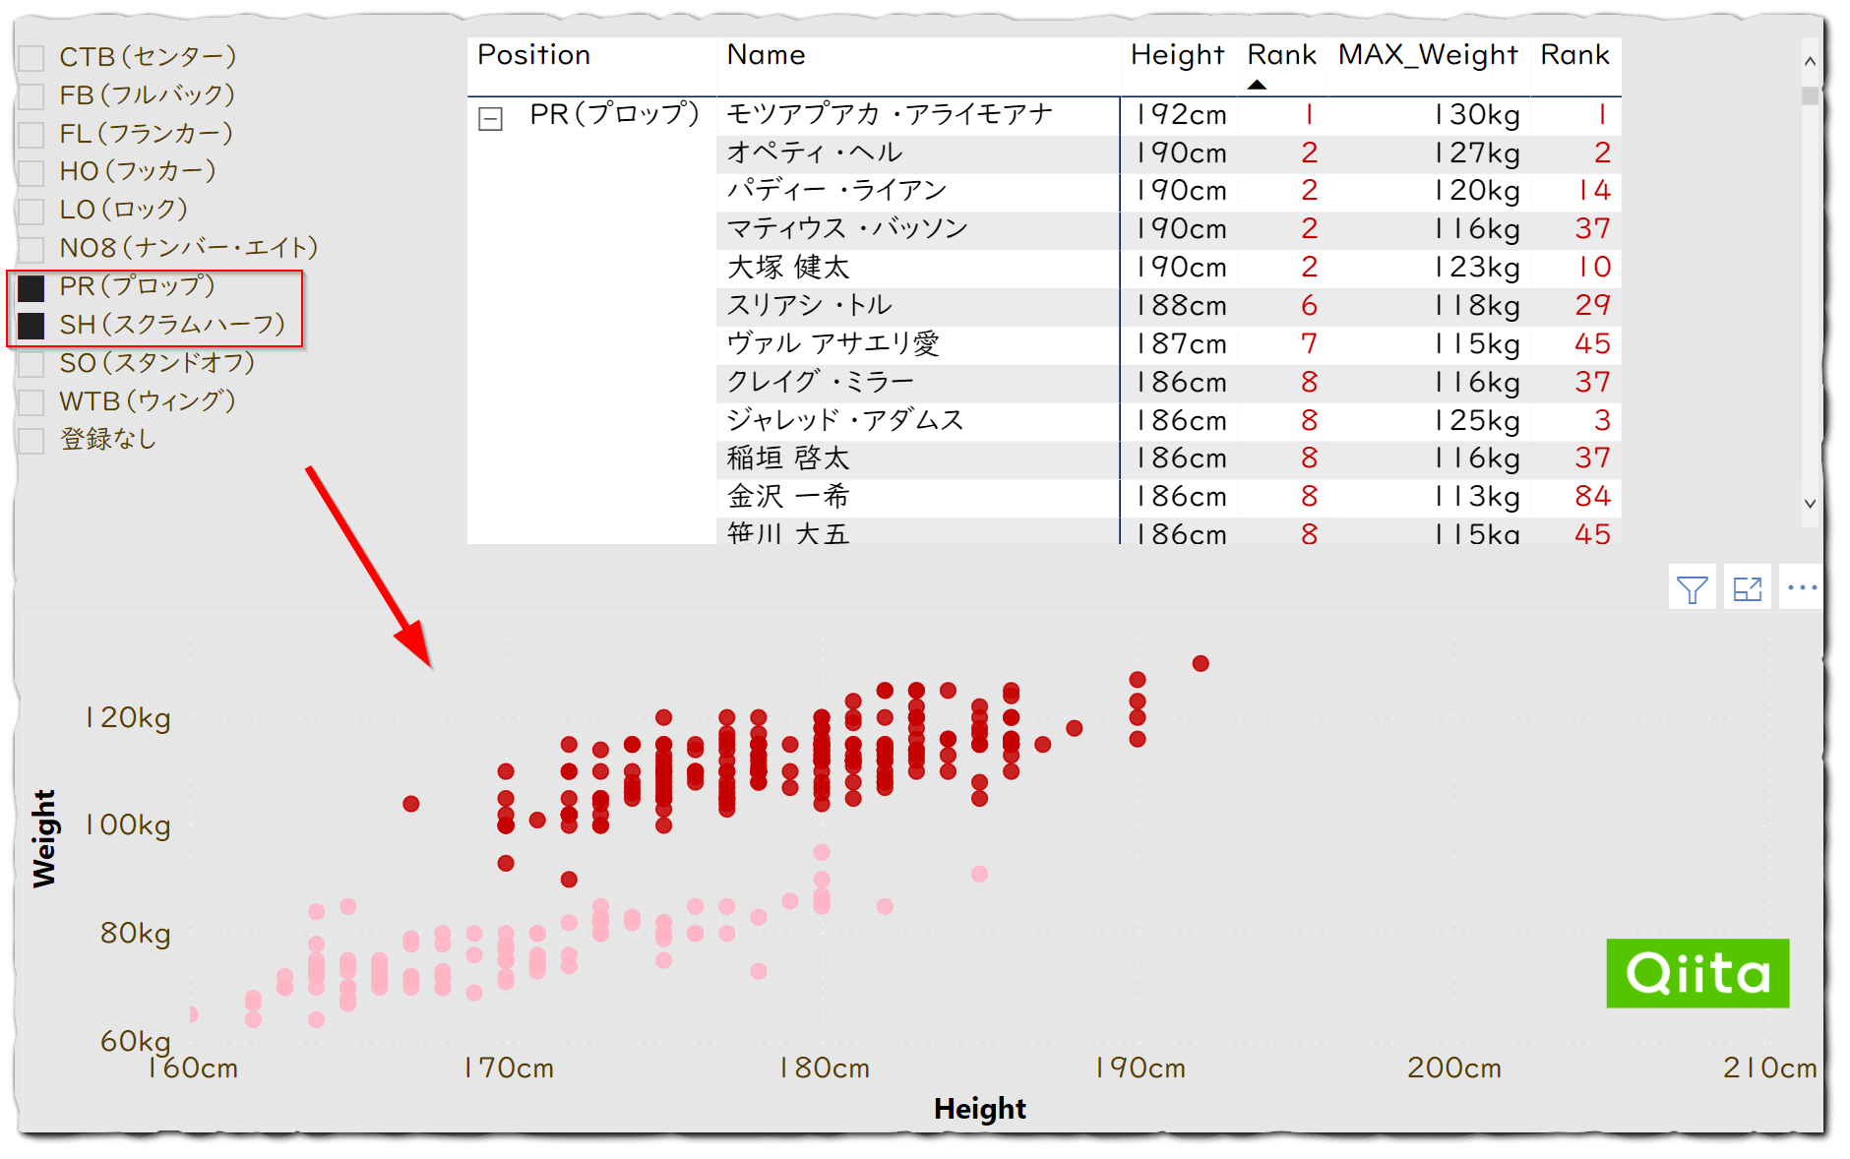Sort by the MAX_Weight column header
Screen dimensions: 1850x1159
pos(1428,56)
